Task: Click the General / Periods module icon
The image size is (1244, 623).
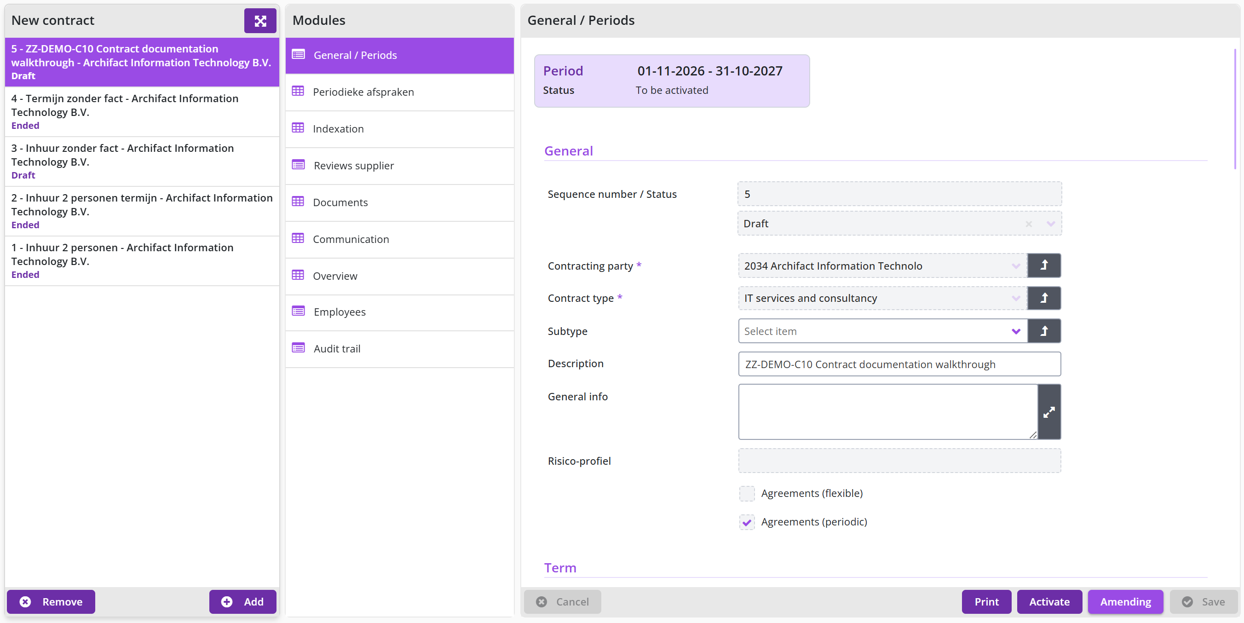Action: [299, 55]
